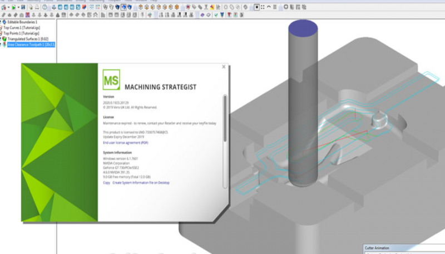Viewport: 445px width, 254px height.
Task: Toggle the single-point snap mode button
Action: (257, 7)
